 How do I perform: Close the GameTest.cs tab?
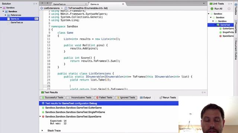(86, 4)
